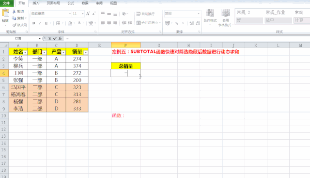The height and width of the screenshot is (178, 310).
Task: Click the fill color bucket swatch
Action: pyautogui.click(x=70, y=23)
